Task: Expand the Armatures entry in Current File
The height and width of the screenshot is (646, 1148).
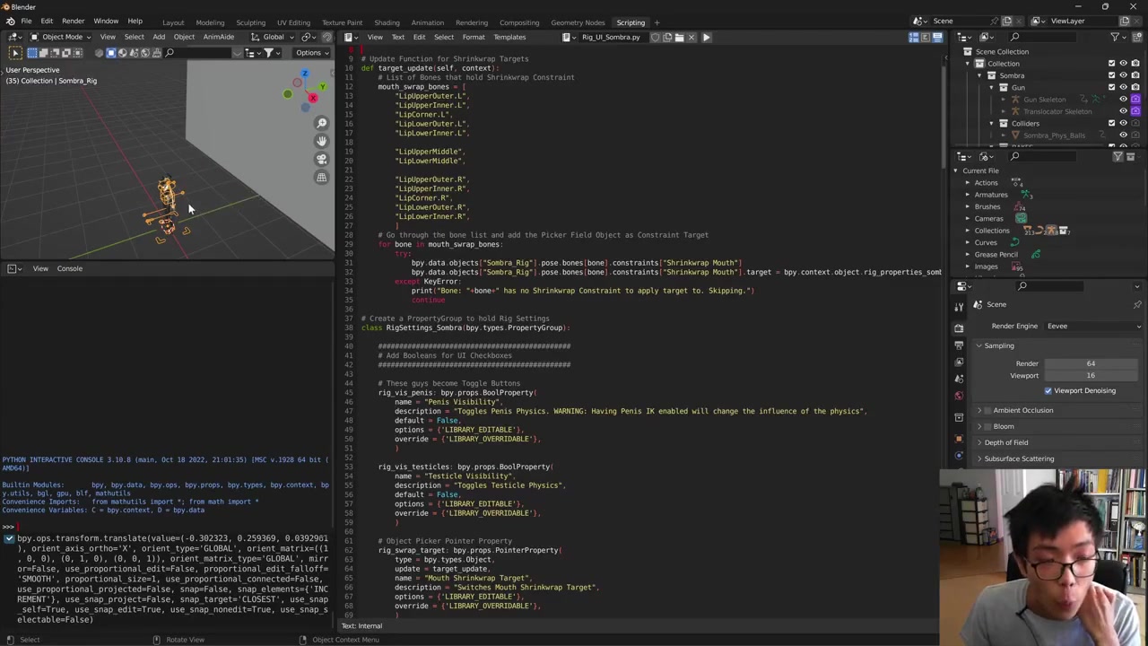Action: (x=968, y=195)
